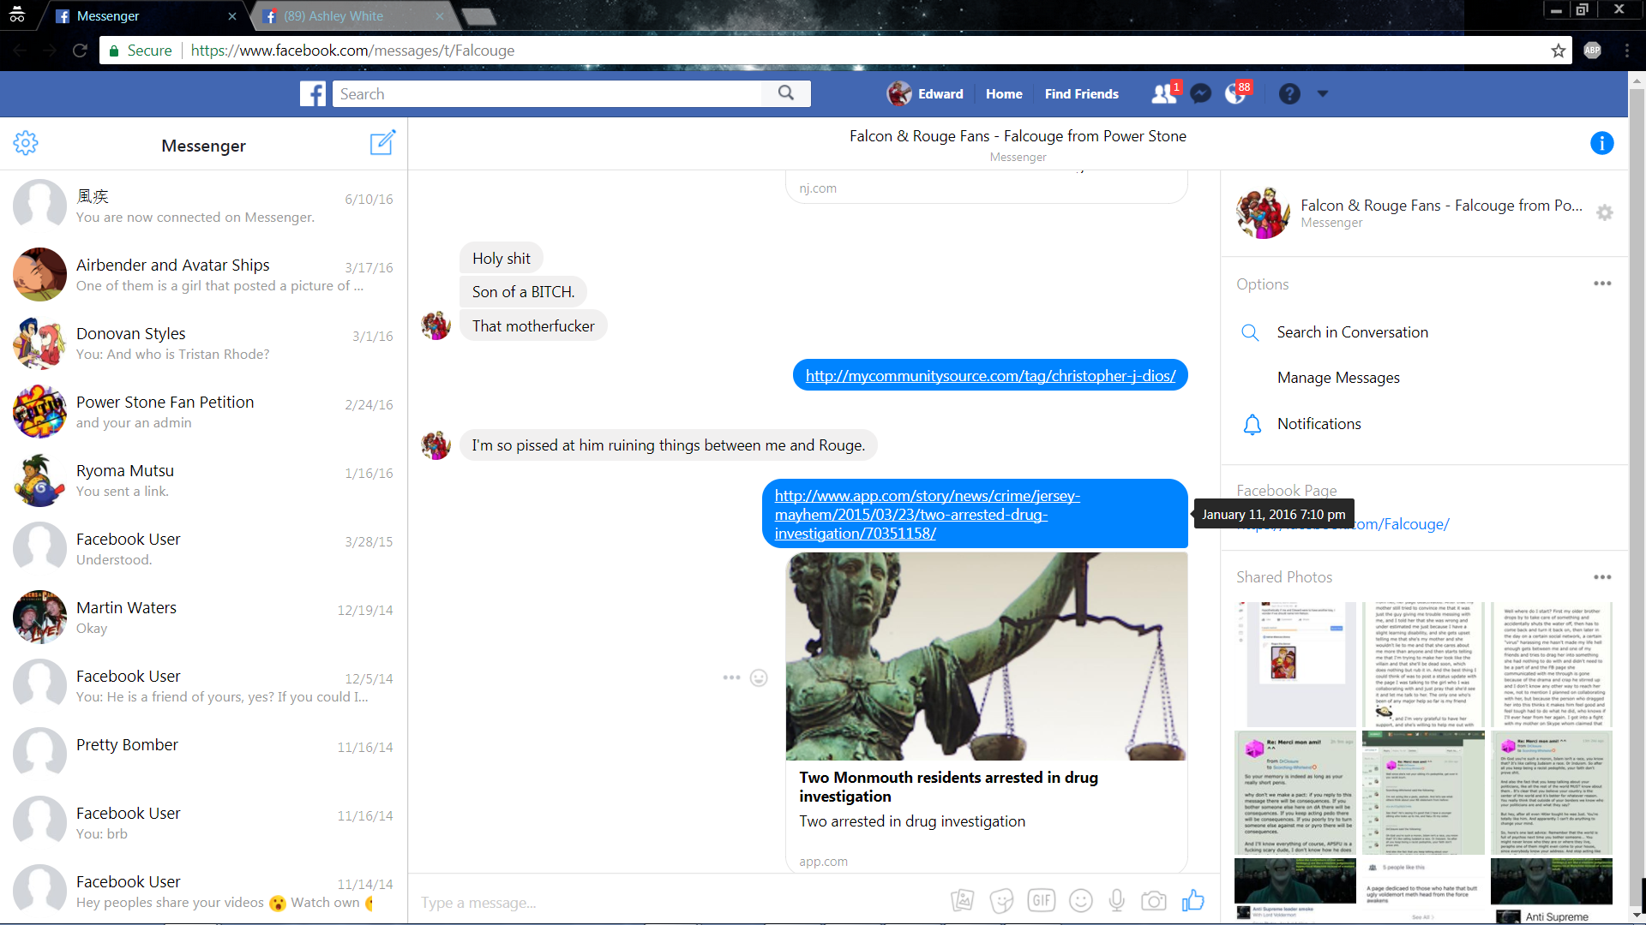Click the Notifications bell icon
The image size is (1646, 925).
tap(1253, 424)
